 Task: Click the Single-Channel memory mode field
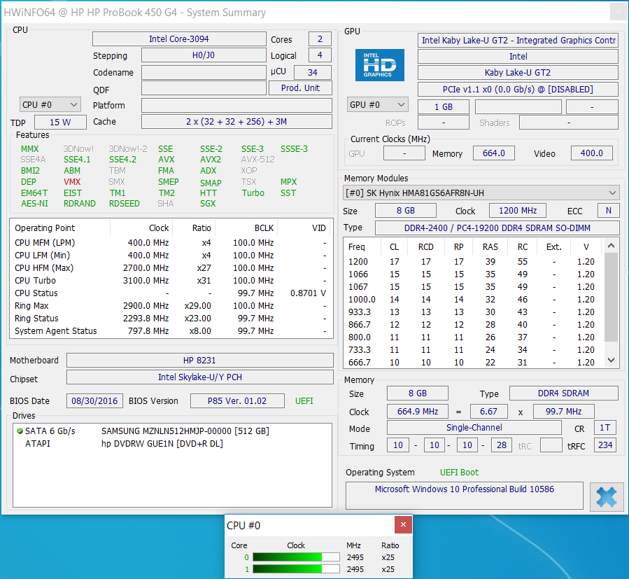(474, 428)
